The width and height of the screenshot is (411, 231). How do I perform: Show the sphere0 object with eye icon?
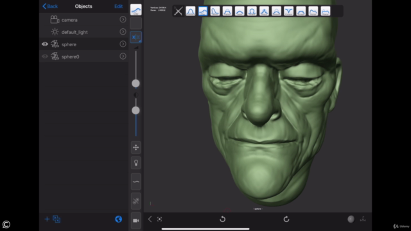45,56
